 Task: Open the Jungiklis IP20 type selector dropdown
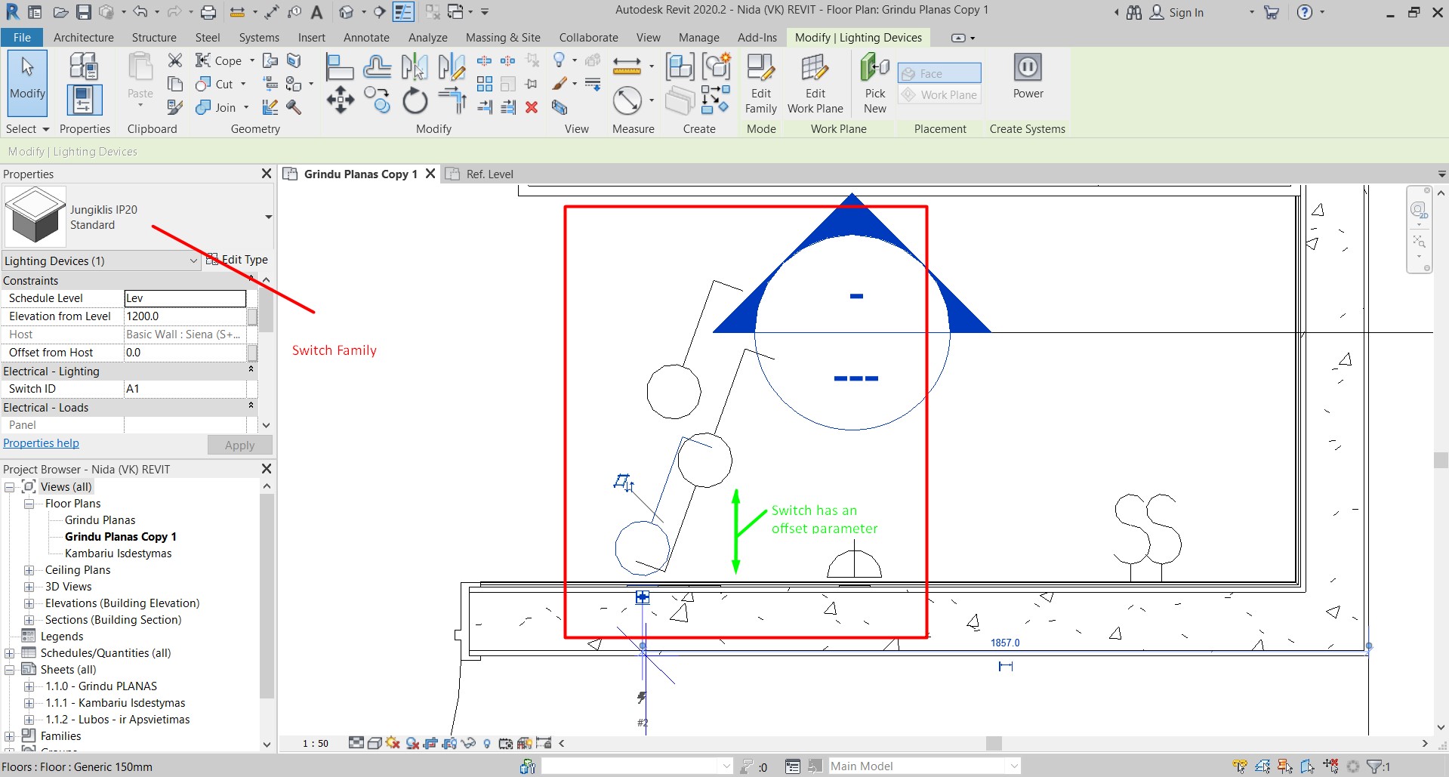coord(267,217)
